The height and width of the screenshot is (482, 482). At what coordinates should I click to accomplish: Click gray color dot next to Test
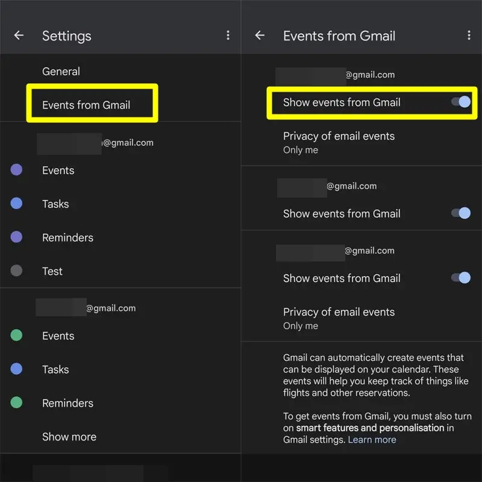point(16,271)
